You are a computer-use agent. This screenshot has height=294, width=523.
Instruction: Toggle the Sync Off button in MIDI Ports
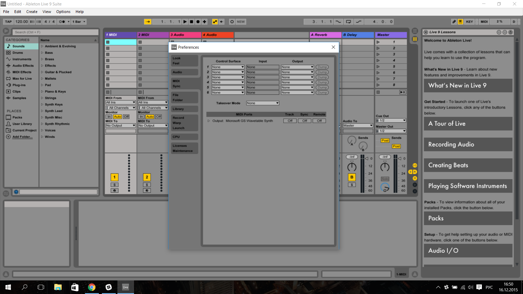tap(305, 121)
